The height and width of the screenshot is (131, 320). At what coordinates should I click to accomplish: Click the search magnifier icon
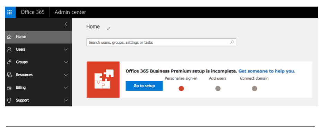232,42
